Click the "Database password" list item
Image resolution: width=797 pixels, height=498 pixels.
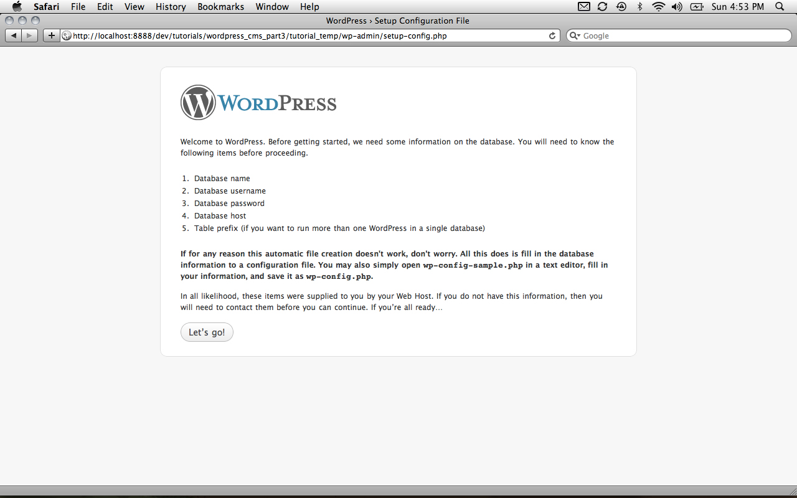point(229,204)
